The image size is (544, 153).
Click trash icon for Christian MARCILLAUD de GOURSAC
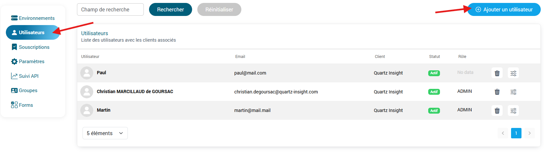coord(497,92)
